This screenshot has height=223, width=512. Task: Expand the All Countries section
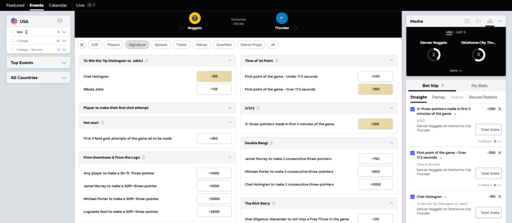coord(64,77)
